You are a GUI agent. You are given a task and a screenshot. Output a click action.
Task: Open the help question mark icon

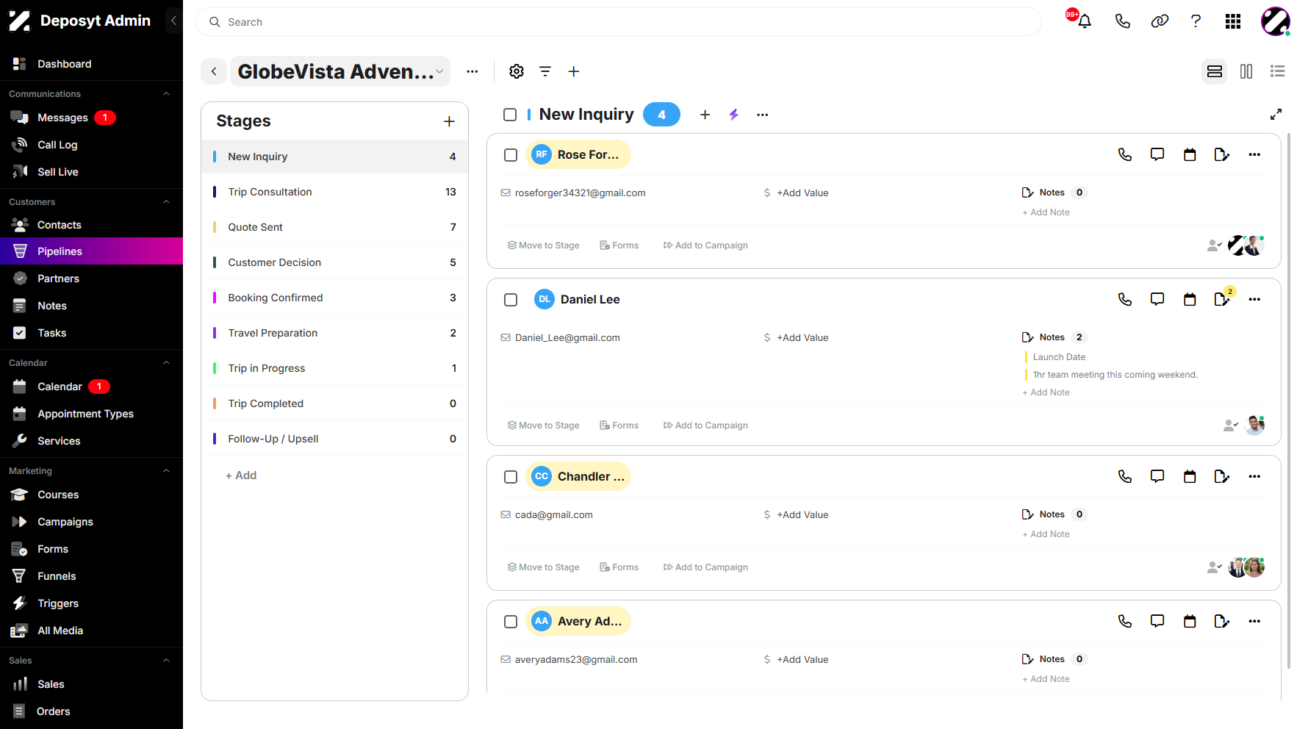[x=1196, y=21]
